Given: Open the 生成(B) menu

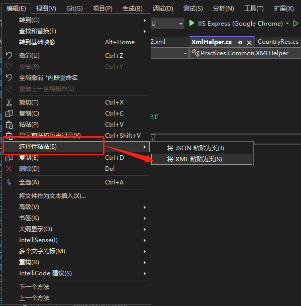Looking at the screenshot, I should click(x=133, y=9).
